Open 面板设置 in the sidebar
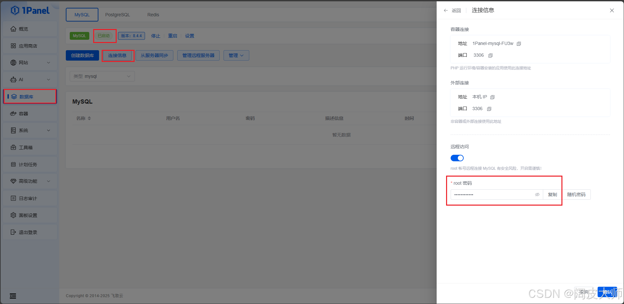Screen dimensions: 624x304 (30, 215)
